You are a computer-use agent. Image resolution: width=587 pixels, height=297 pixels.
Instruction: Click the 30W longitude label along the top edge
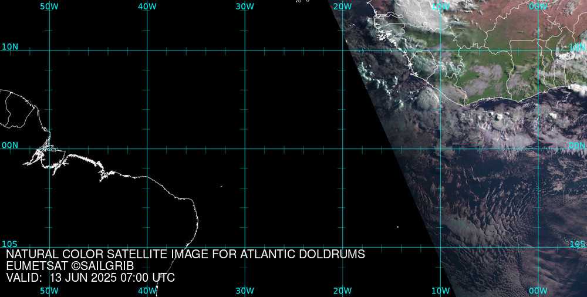245,6
